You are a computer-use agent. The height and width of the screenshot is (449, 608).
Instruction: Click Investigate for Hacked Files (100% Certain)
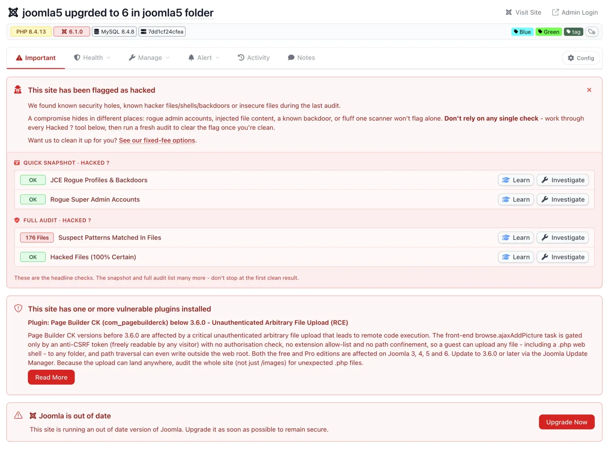[562, 257]
